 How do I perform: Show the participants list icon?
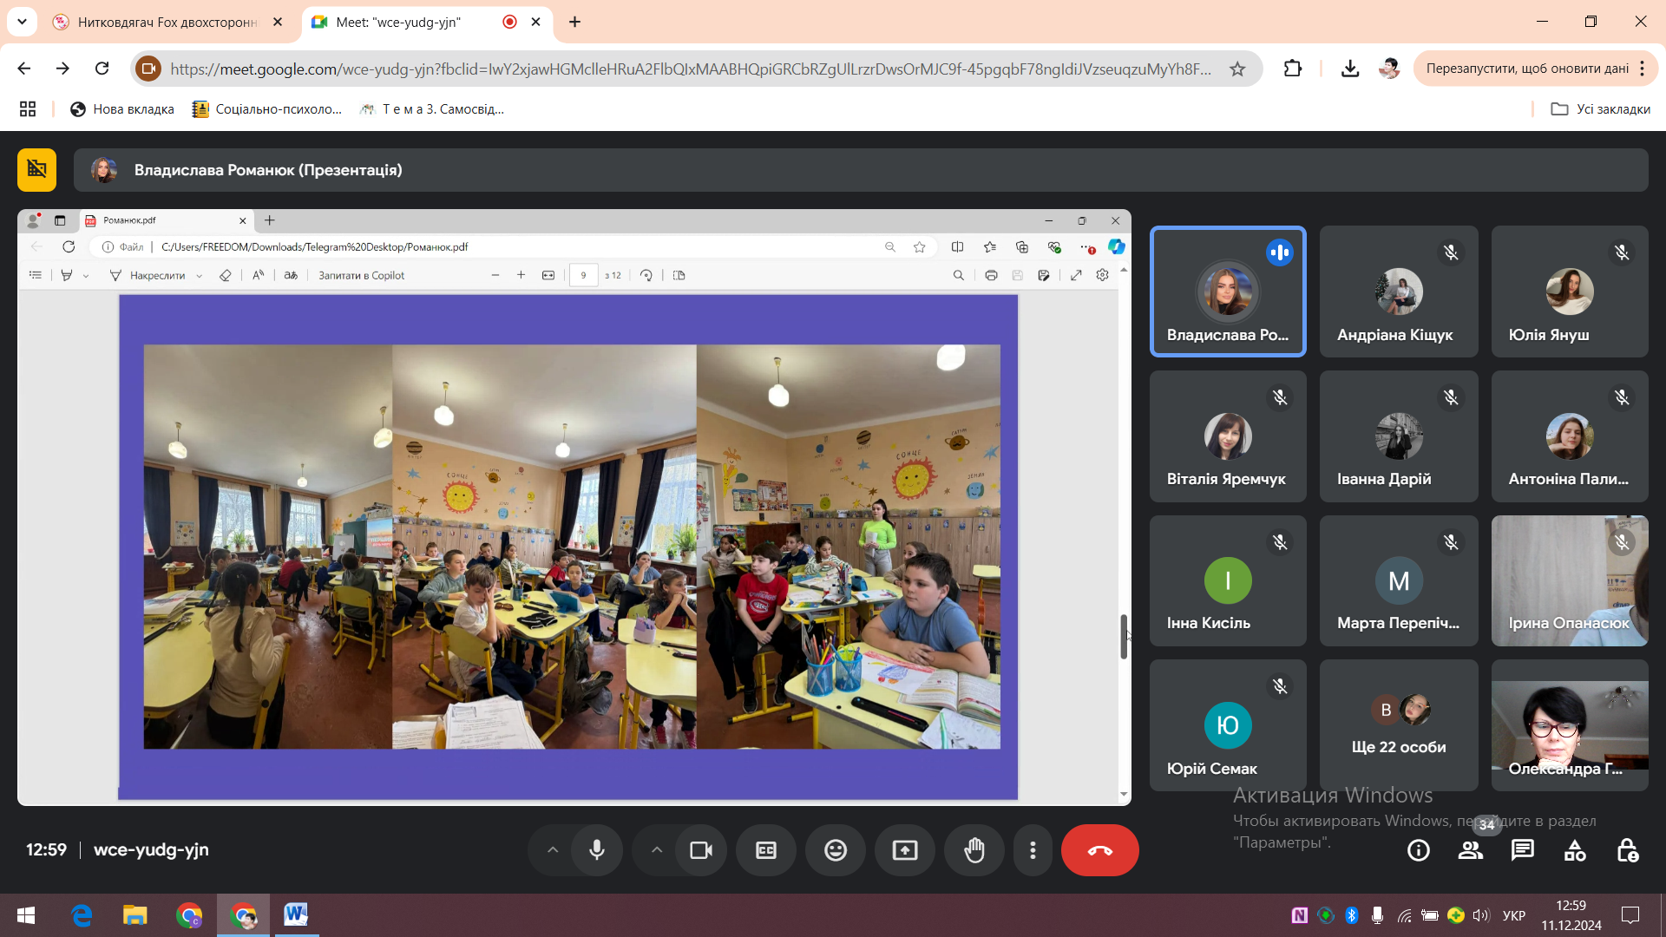1471,850
